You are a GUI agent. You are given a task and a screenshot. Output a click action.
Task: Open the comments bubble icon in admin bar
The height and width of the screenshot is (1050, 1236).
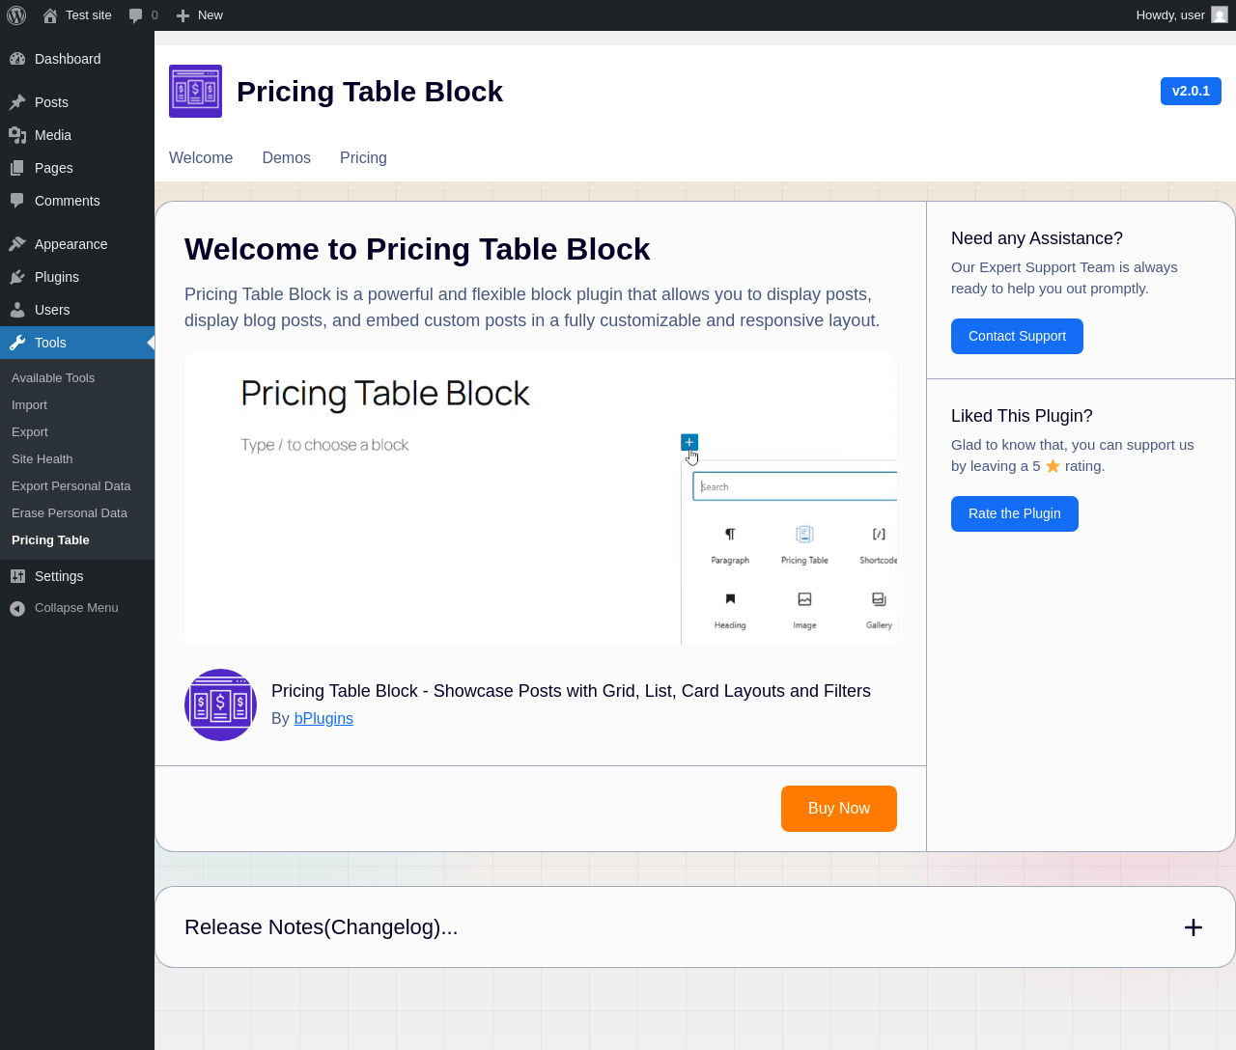[136, 15]
